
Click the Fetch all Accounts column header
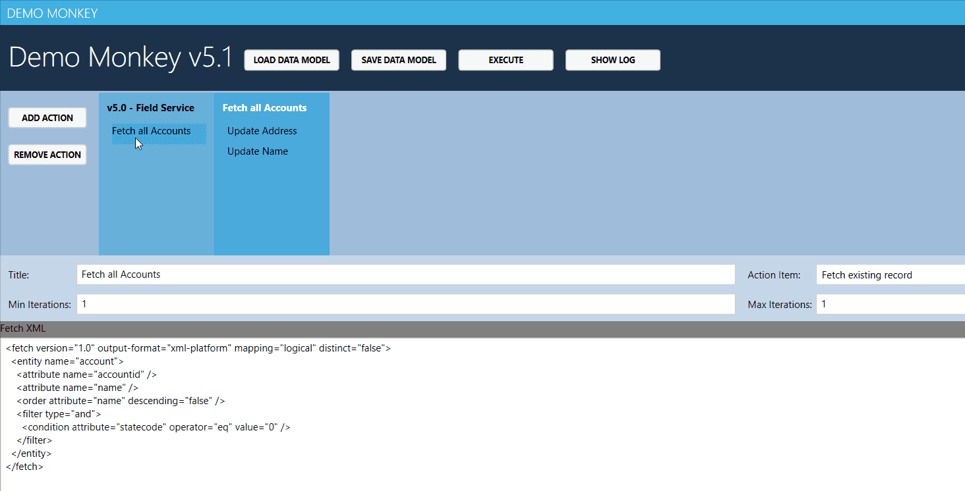tap(264, 107)
